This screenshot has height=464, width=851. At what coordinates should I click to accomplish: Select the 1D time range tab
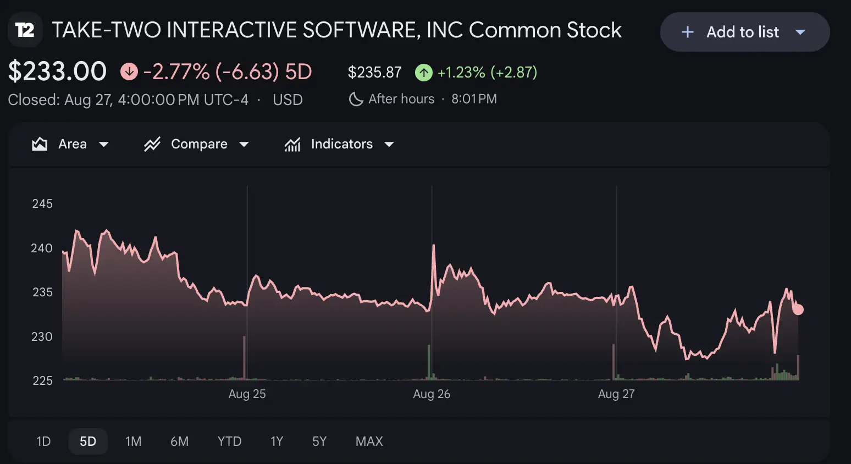click(x=43, y=441)
